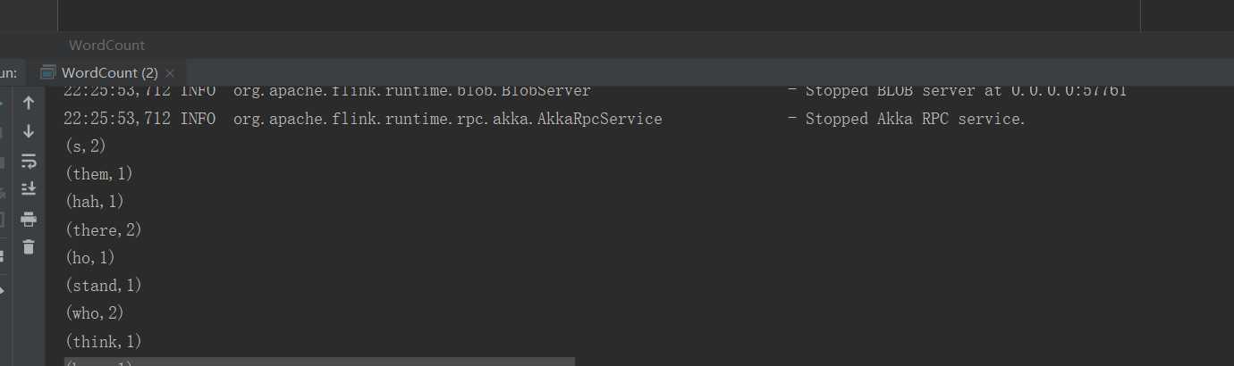Click the Print console output icon
This screenshot has width=1234, height=366.
[x=29, y=219]
